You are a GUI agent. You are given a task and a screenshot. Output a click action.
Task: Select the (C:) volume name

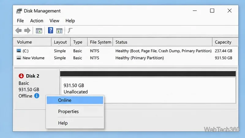[26, 51]
